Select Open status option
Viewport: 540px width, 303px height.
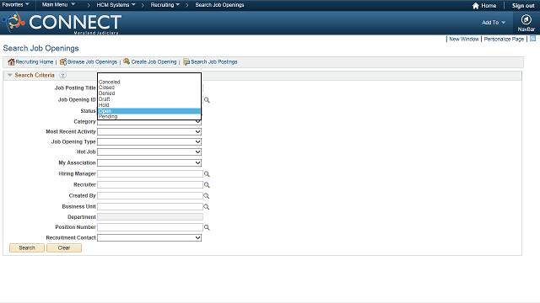coord(149,111)
